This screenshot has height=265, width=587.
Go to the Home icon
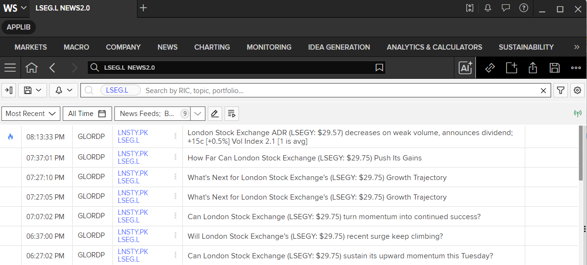pyautogui.click(x=32, y=68)
